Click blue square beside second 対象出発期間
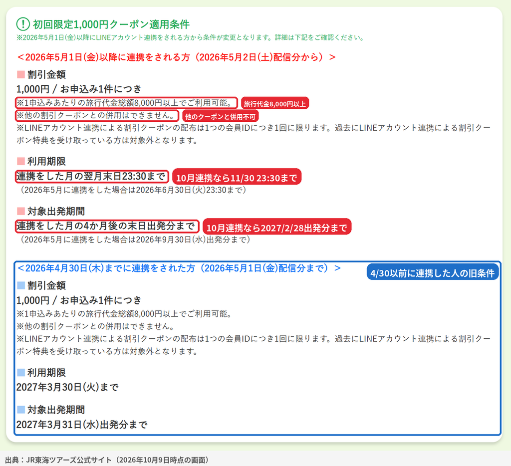This screenshot has height=466, width=511. (x=21, y=410)
